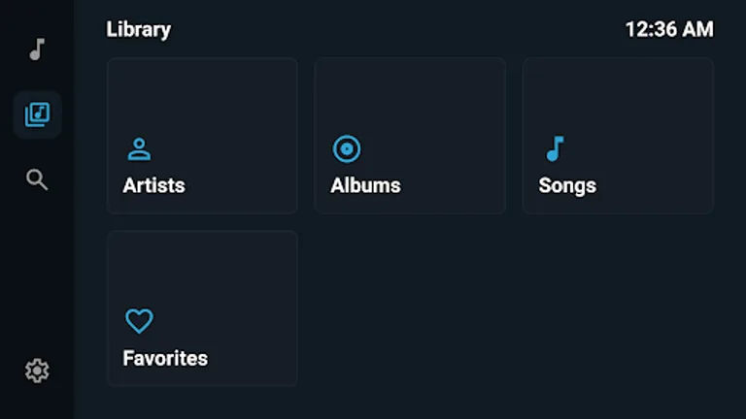Click the Library page heading
746x419 pixels.
pyautogui.click(x=138, y=29)
